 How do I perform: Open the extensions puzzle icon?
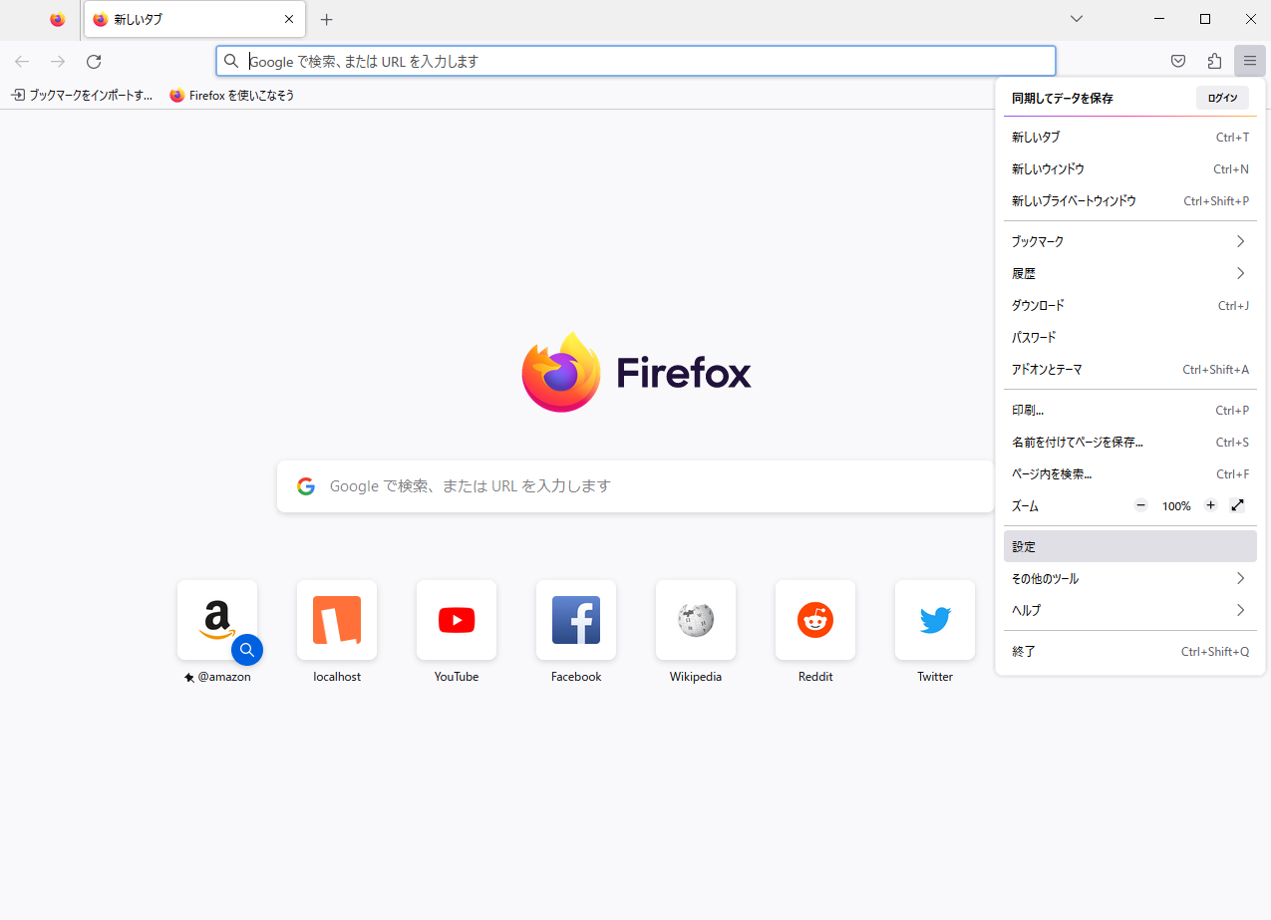(1214, 62)
